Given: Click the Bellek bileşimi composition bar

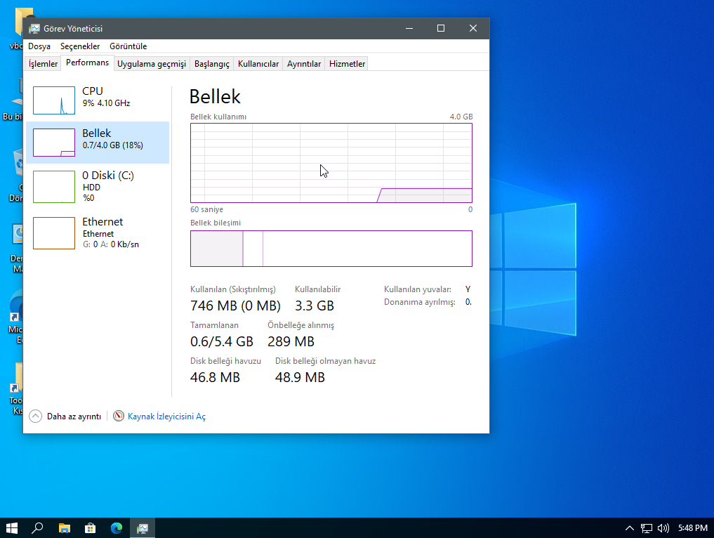Looking at the screenshot, I should (x=331, y=249).
